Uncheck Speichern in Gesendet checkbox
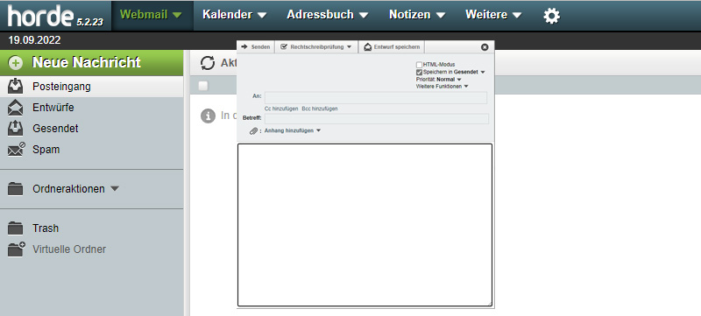 point(419,72)
